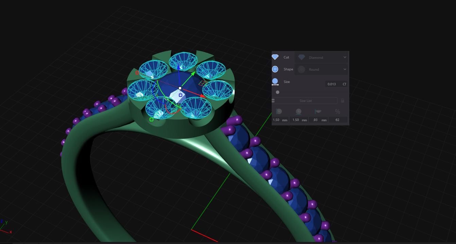This screenshot has width=456, height=244.
Task: Open the Size List button
Action: coord(306,101)
